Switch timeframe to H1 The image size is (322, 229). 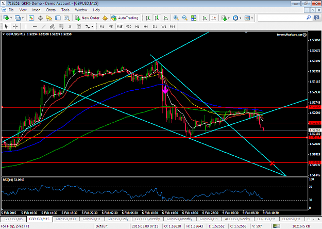[x=137, y=26]
